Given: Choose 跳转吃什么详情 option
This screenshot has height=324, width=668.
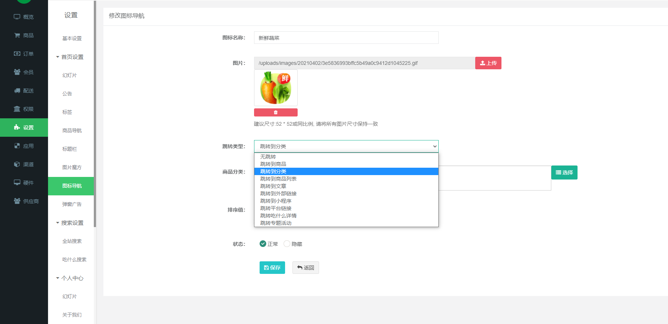Looking at the screenshot, I should pos(346,216).
